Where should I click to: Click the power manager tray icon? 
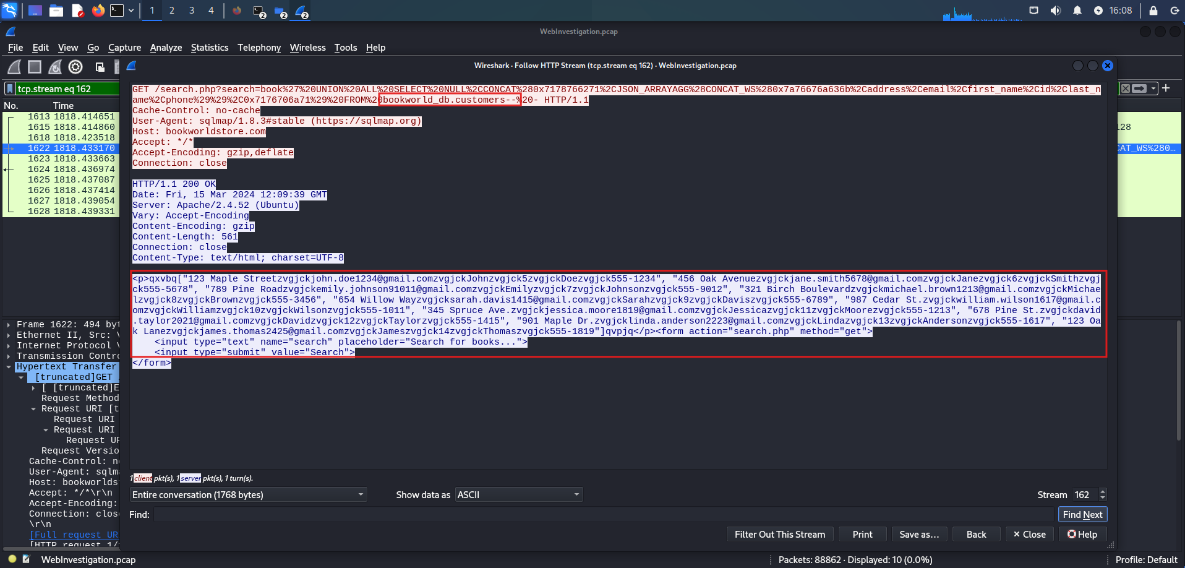click(x=1098, y=11)
